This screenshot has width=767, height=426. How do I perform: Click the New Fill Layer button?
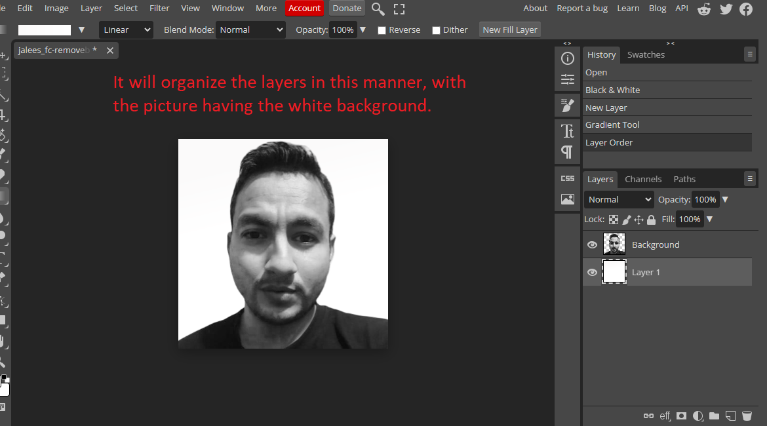(x=509, y=29)
